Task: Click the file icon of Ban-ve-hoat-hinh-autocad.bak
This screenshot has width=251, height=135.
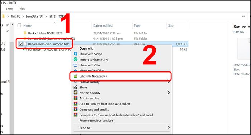Action: (25, 44)
